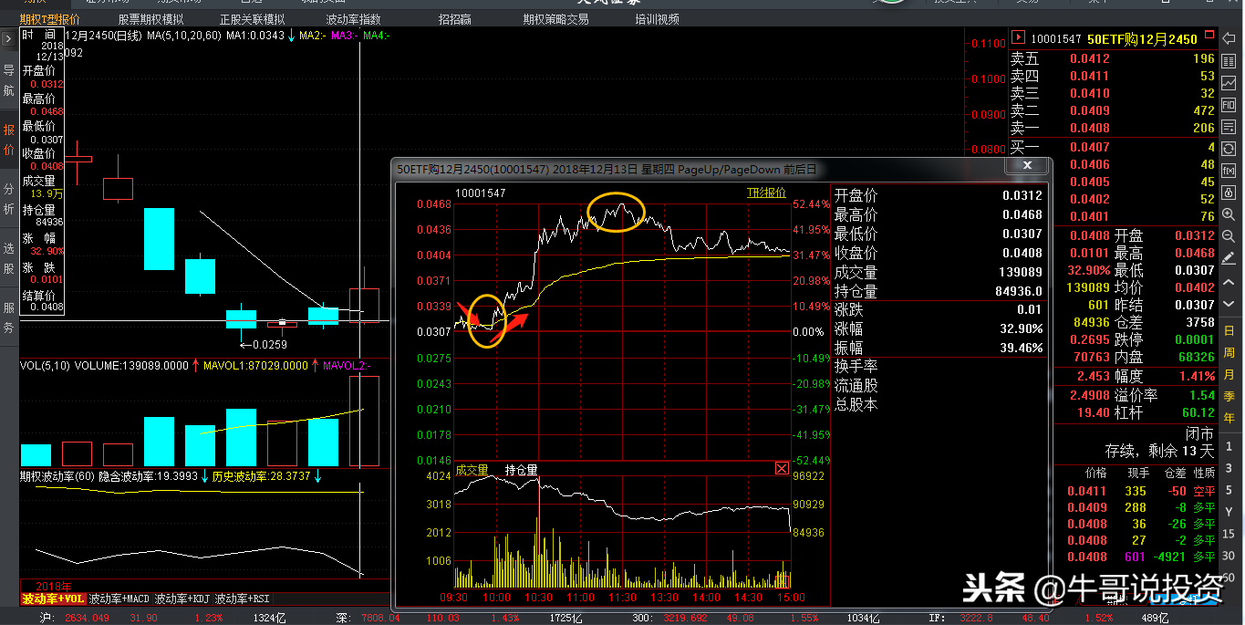Image resolution: width=1245 pixels, height=625 pixels.
Task: Open the F10 company info icon
Action: [1229, 105]
